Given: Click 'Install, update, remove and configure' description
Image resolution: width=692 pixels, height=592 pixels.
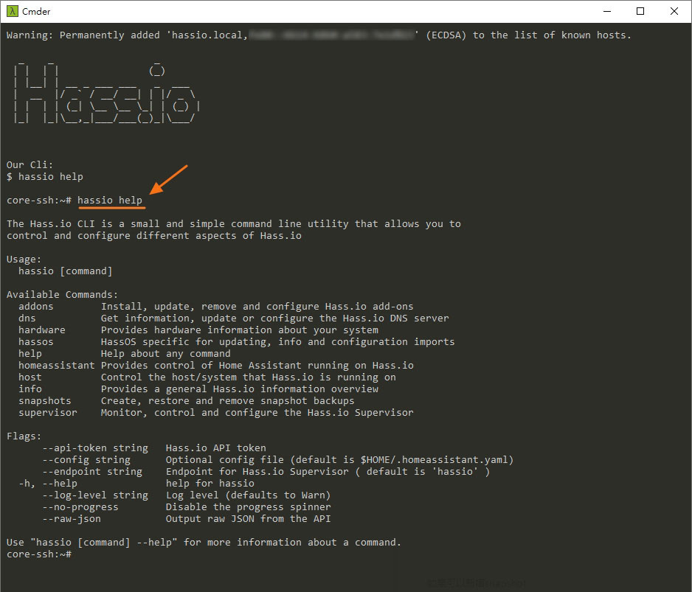Looking at the screenshot, I should pos(257,307).
